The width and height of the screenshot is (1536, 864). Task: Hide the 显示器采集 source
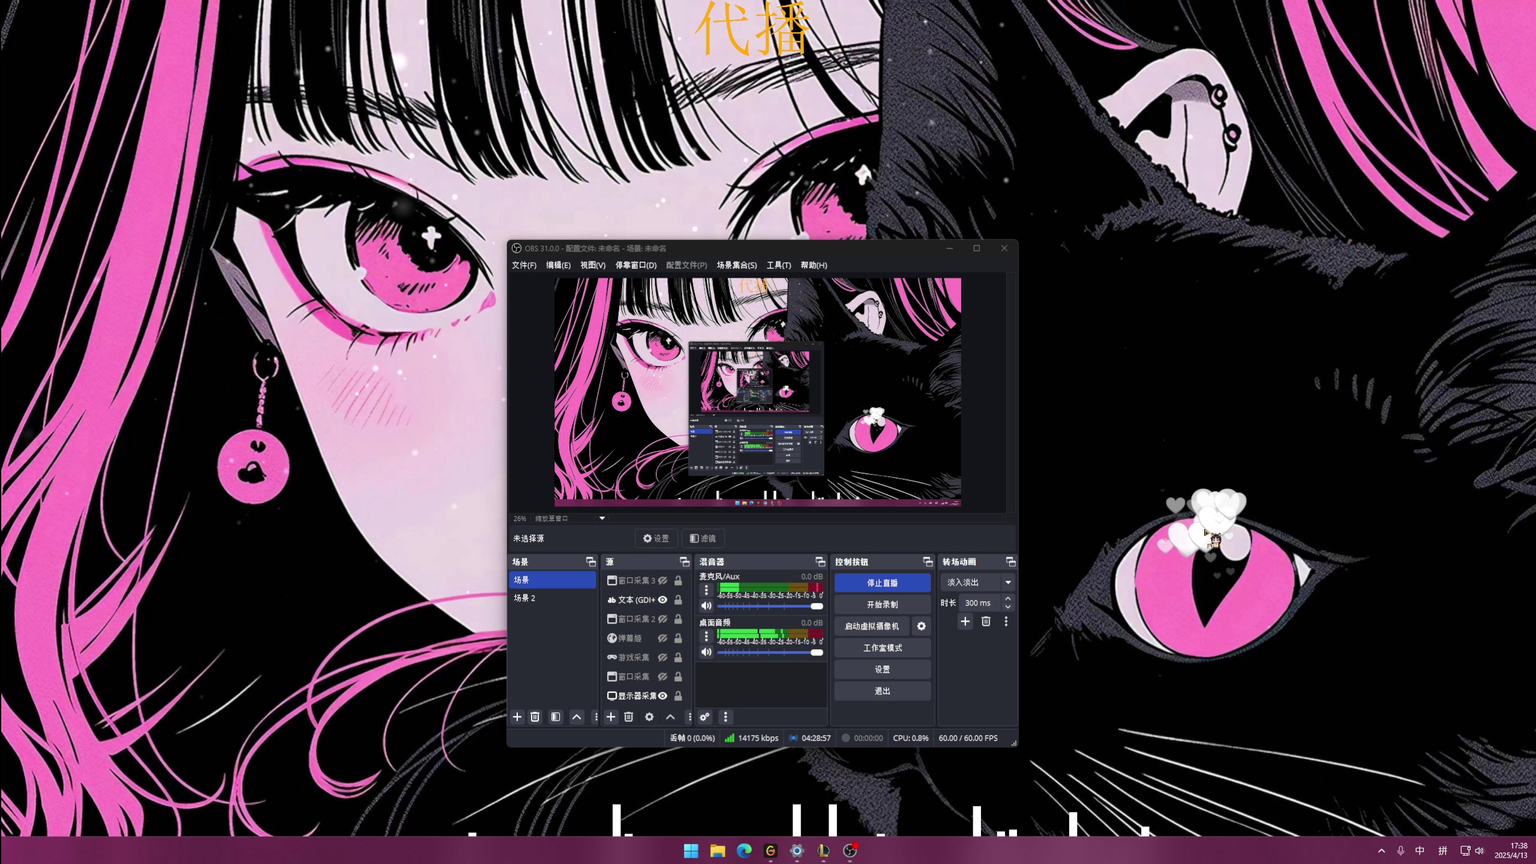(662, 695)
